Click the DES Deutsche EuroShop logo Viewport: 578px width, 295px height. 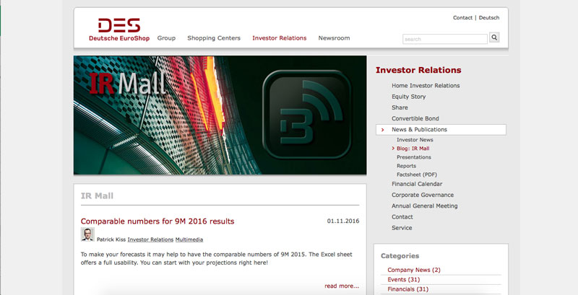[x=119, y=30]
